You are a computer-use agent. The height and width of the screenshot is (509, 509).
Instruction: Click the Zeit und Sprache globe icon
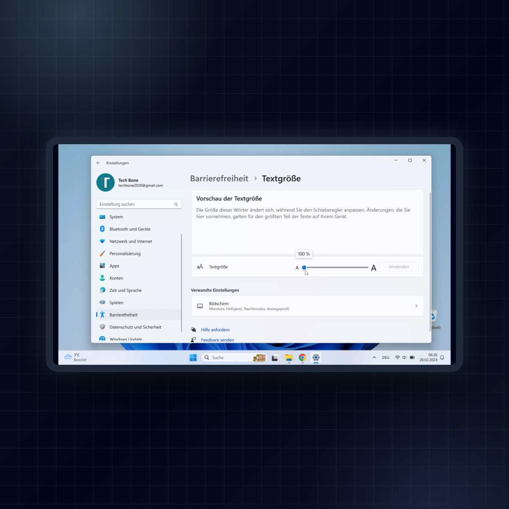102,290
